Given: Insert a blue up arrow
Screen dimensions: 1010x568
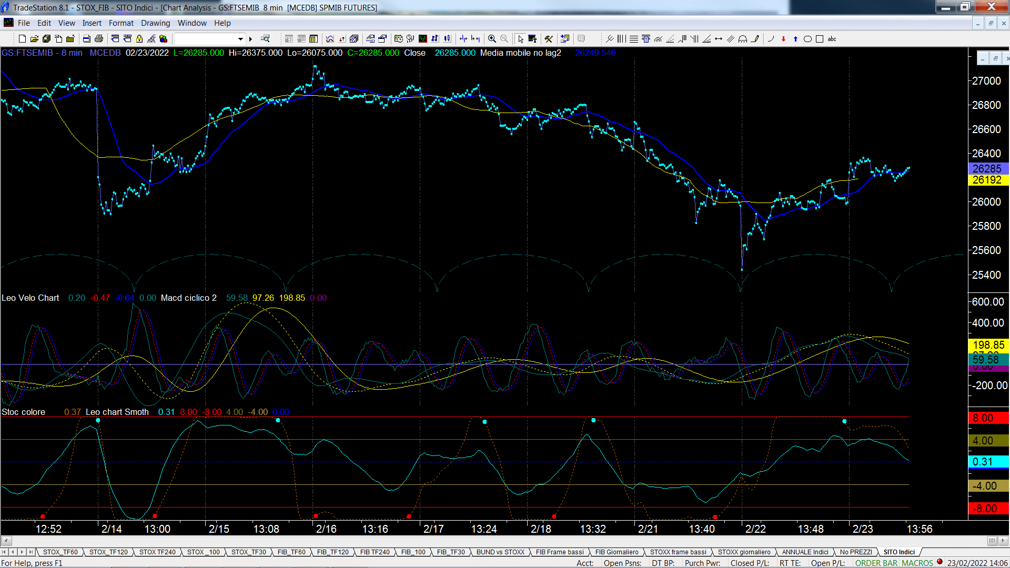Looking at the screenshot, I should [x=795, y=39].
